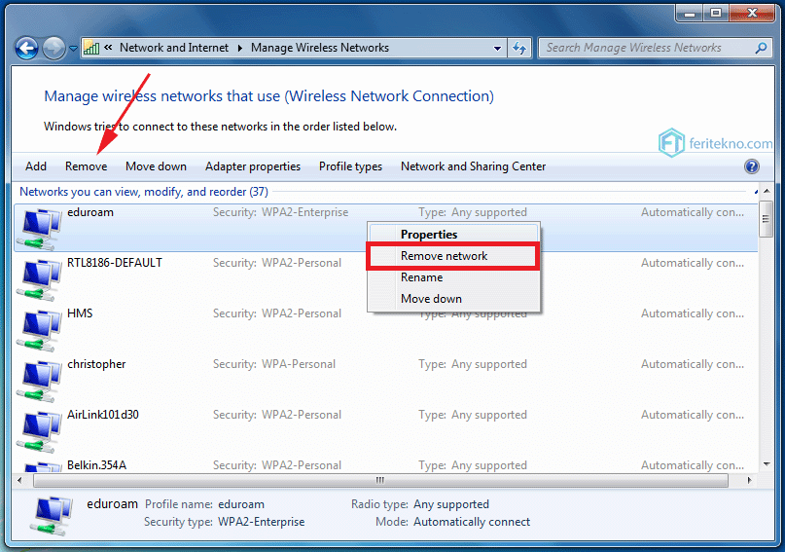Open Network and Sharing Center link

(473, 166)
